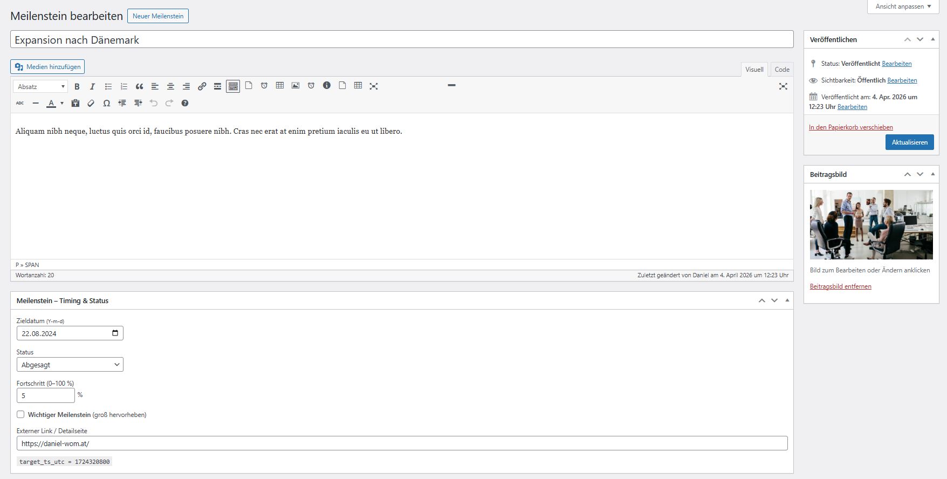Viewport: 947px width, 479px height.
Task: Click the Aktualisieren button
Action: coord(909,142)
